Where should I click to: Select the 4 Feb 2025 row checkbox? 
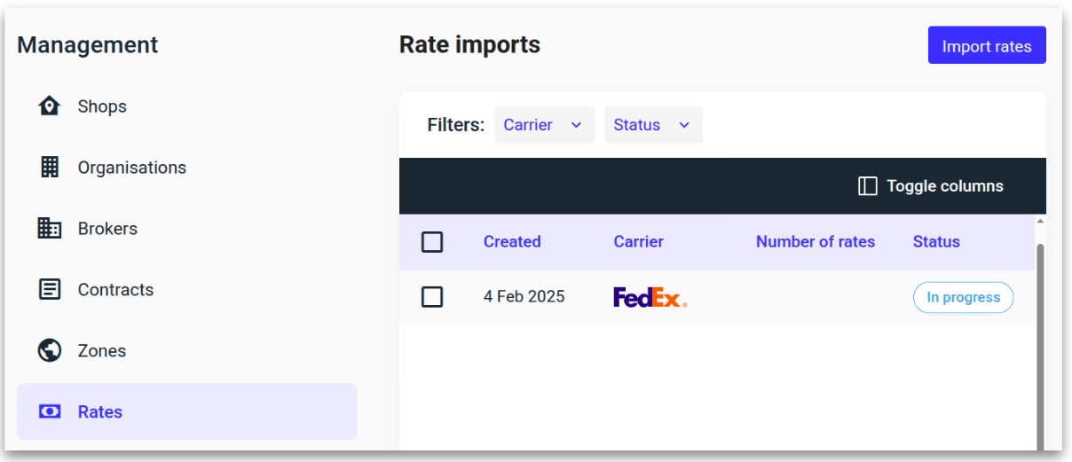432,297
